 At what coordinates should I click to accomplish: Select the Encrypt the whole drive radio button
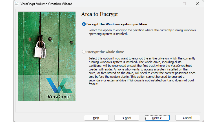point(84,52)
